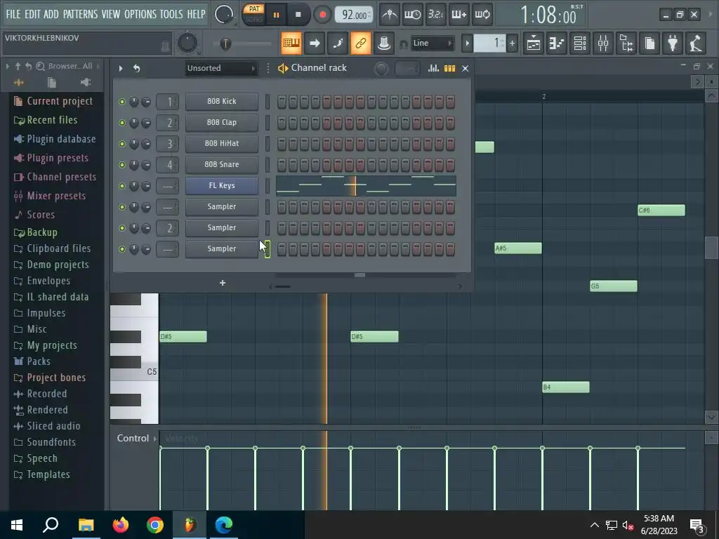Toggle wait for input icon
The image size is (719, 539).
(413, 15)
